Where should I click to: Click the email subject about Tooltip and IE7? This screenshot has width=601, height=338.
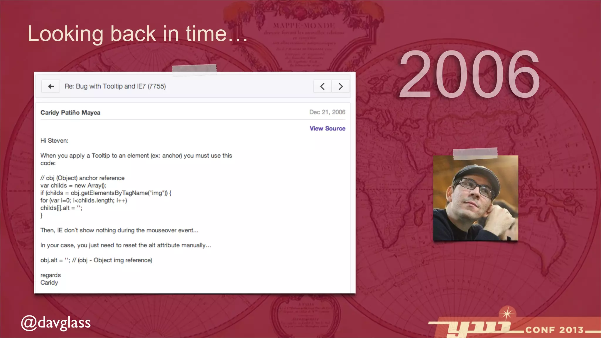click(x=115, y=86)
